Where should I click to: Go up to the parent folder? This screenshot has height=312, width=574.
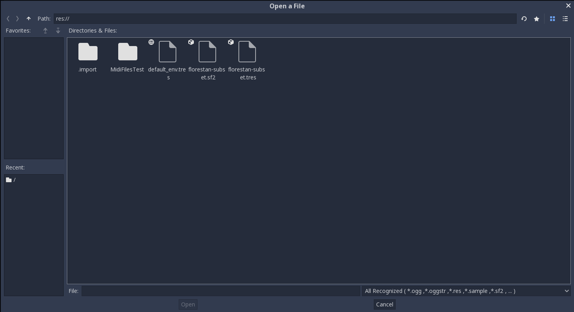coord(29,19)
